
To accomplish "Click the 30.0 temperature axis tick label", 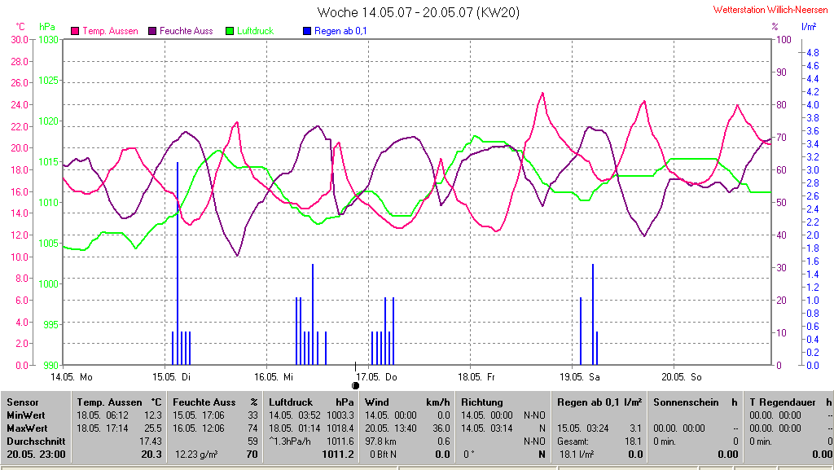I will [20, 40].
